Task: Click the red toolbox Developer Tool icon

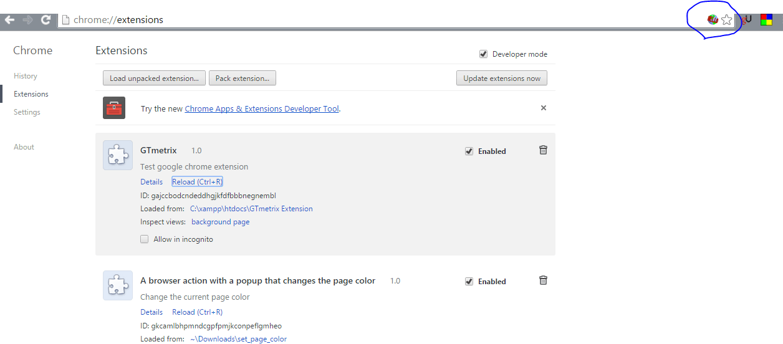Action: point(114,108)
